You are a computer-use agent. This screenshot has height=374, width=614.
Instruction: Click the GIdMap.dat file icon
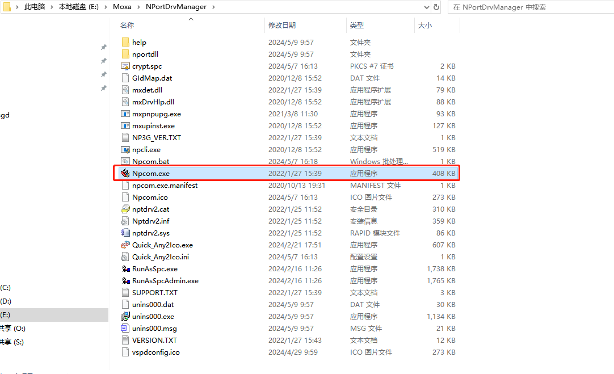pyautogui.click(x=125, y=78)
